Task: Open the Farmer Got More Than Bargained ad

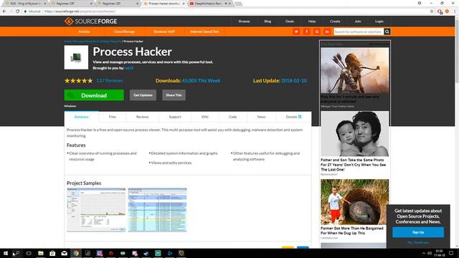Action: (355, 202)
